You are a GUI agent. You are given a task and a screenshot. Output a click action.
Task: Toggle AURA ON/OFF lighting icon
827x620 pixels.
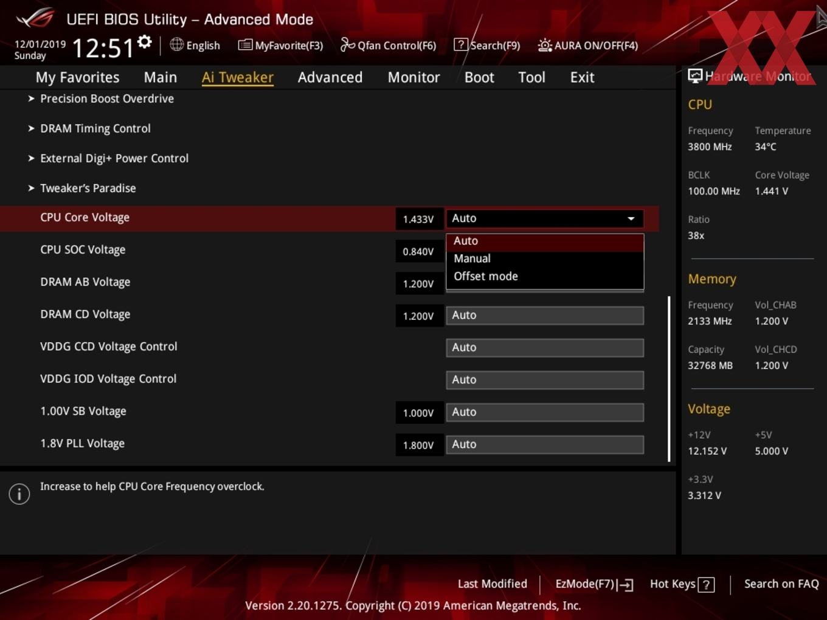[545, 45]
